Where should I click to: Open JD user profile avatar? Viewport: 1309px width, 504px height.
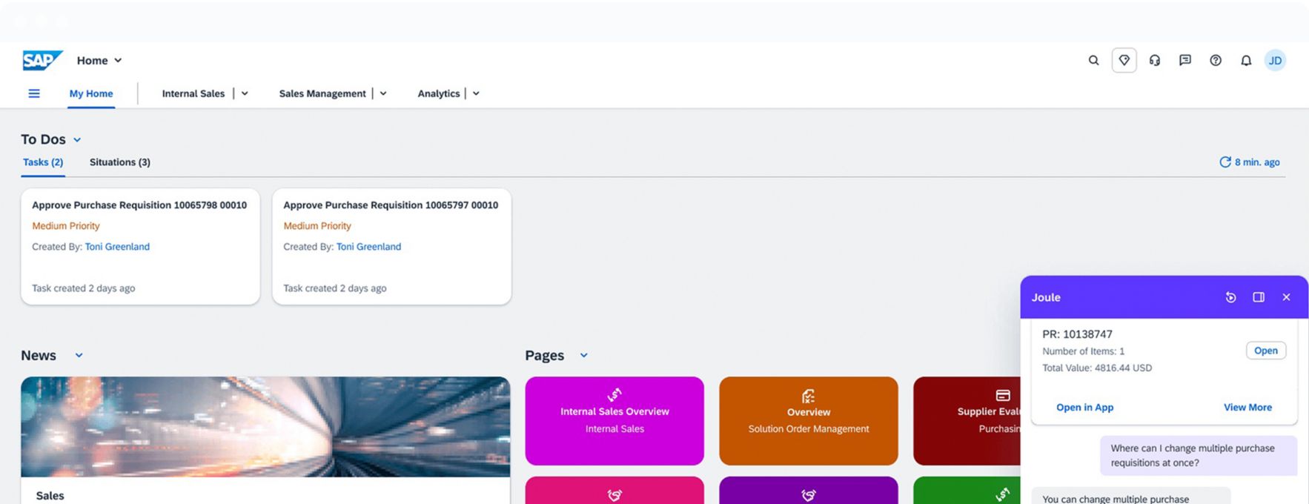(x=1275, y=61)
